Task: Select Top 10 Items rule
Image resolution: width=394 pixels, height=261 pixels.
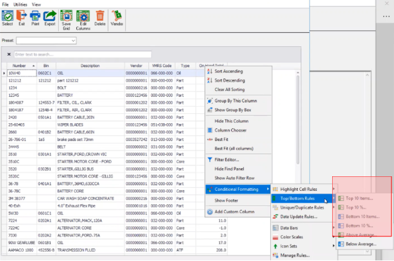Action: pyautogui.click(x=362, y=198)
